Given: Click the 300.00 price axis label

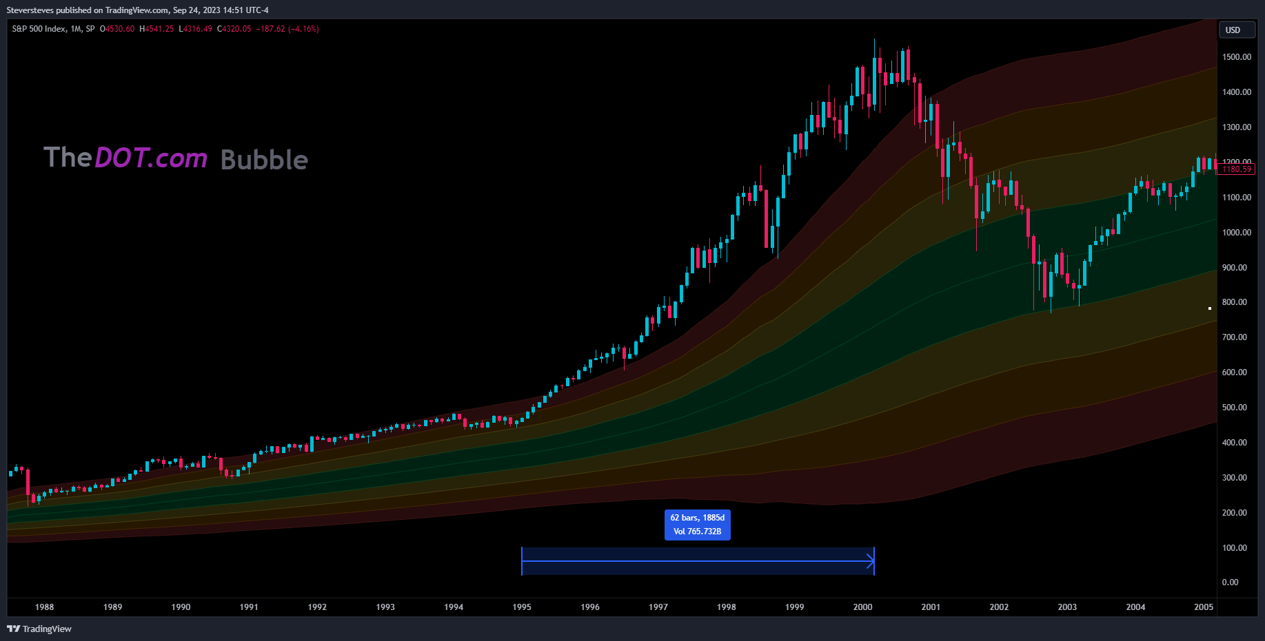Looking at the screenshot, I should tap(1235, 478).
